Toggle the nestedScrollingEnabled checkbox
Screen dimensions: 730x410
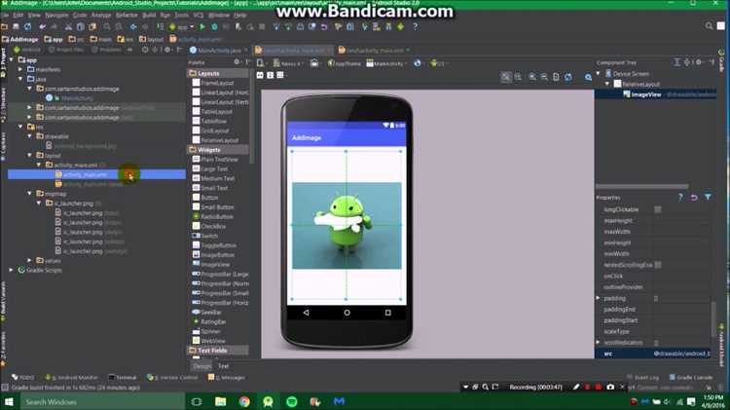coord(658,265)
